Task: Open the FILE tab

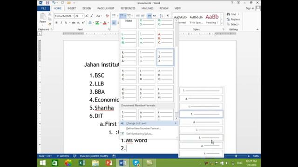Action: (43, 8)
